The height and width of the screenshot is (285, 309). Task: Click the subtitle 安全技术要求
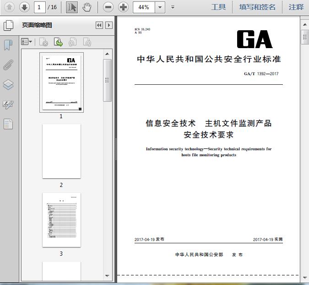(209, 135)
